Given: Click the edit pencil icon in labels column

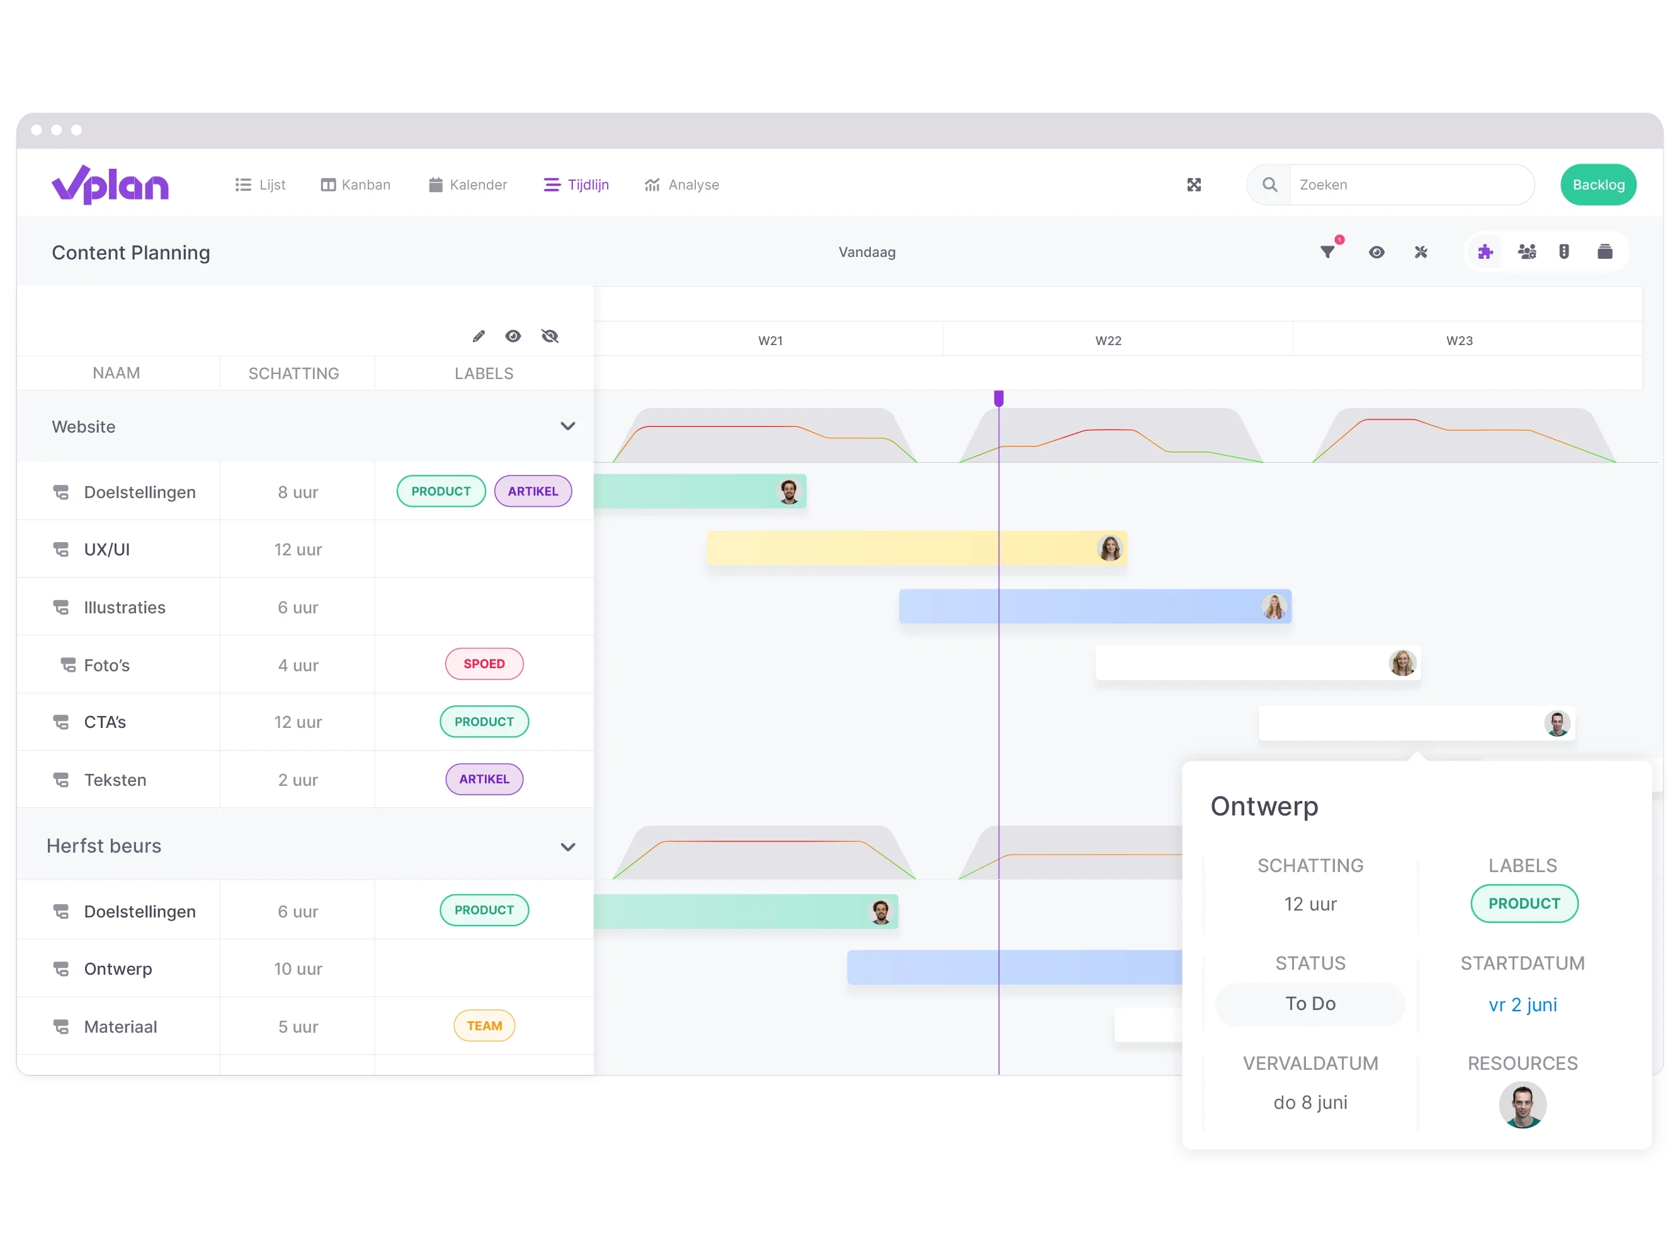Looking at the screenshot, I should pos(479,336).
